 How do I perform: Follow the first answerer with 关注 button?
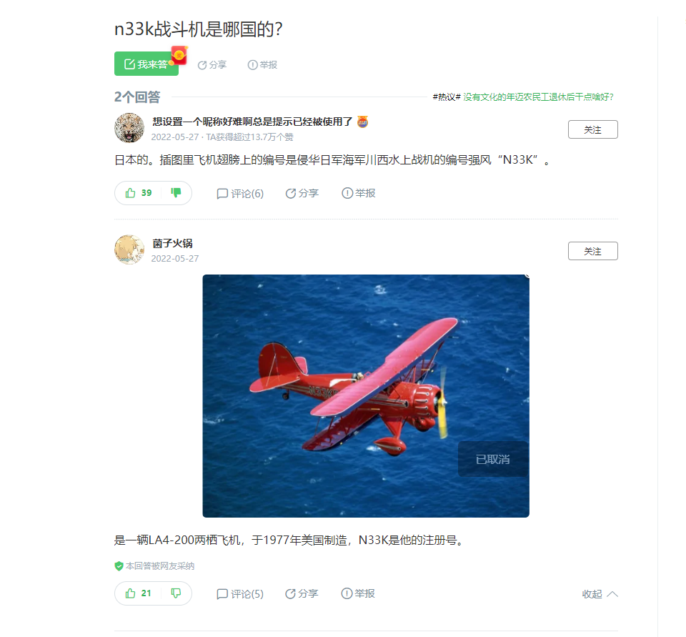coord(593,129)
